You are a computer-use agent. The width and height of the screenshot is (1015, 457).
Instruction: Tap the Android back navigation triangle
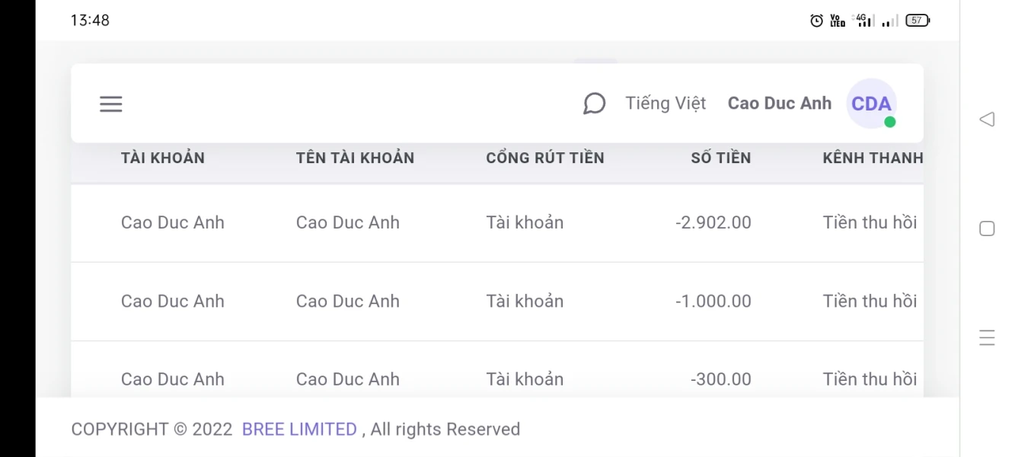pos(987,119)
